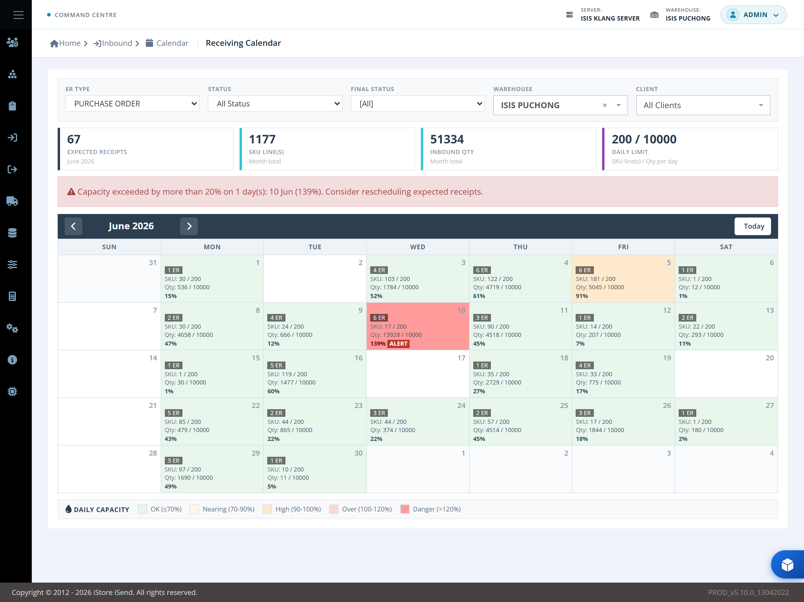Click the 1 ER badge on 27 June
The width and height of the screenshot is (804, 602).
click(687, 413)
